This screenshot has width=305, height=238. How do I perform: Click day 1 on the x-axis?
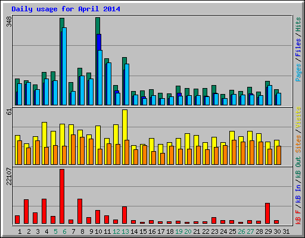click(x=20, y=231)
